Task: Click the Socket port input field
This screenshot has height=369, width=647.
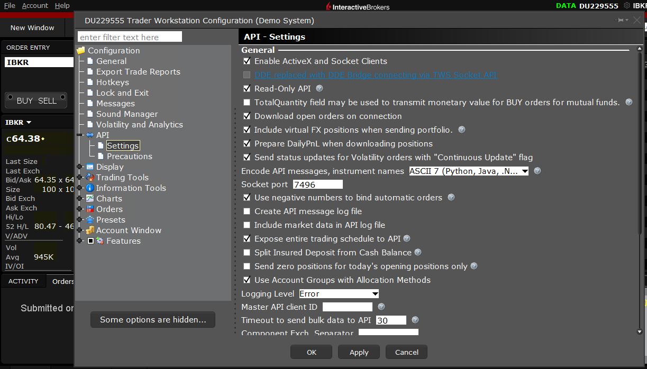Action: point(317,184)
